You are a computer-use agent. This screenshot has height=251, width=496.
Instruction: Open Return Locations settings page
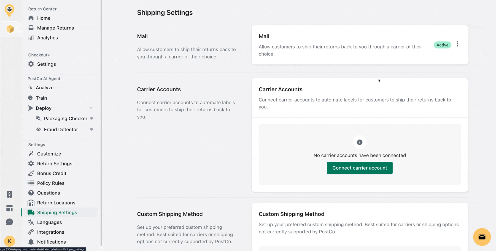tap(56, 203)
